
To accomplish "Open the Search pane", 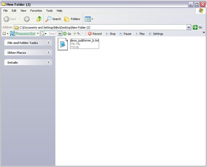I will tap(53, 19).
